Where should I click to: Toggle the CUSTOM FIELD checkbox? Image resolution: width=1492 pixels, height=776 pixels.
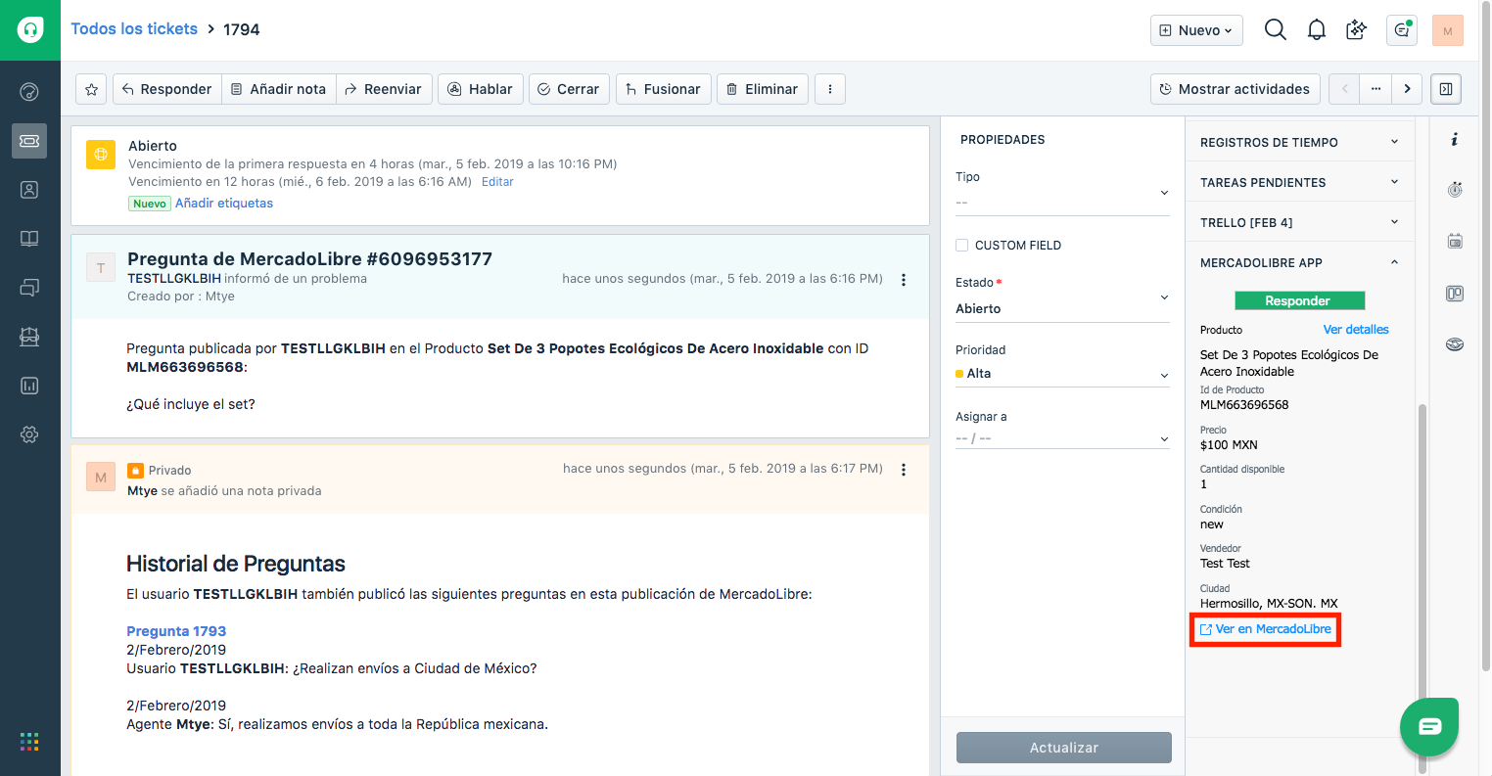[962, 246]
